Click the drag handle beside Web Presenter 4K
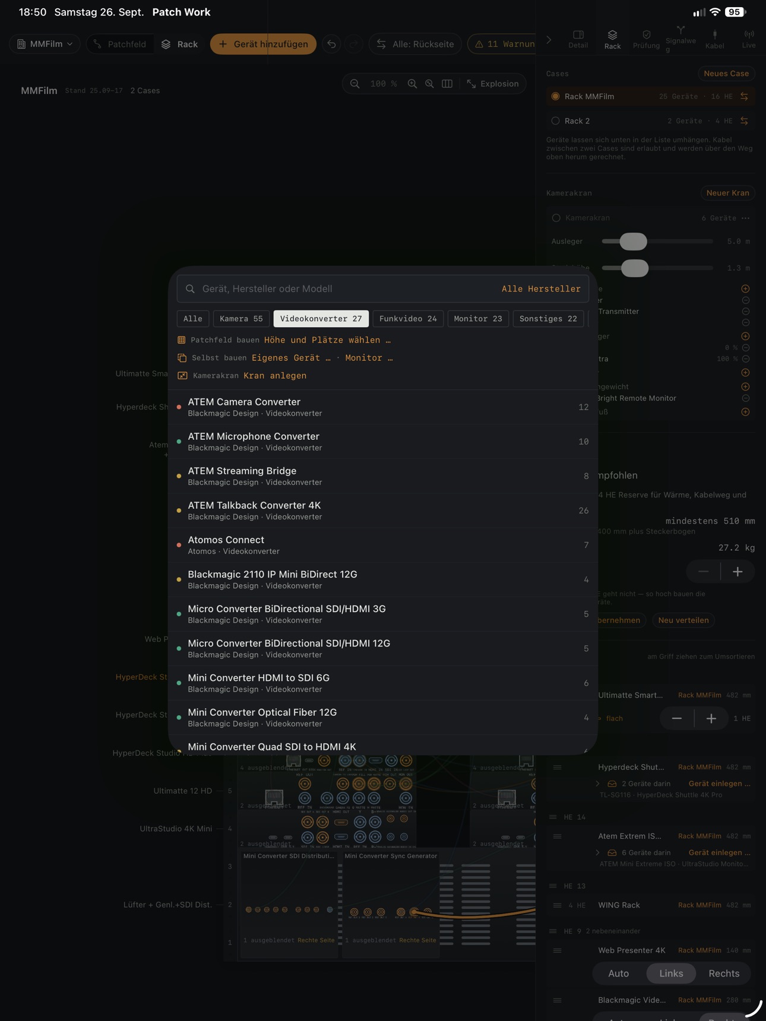This screenshot has width=766, height=1021. tap(557, 950)
